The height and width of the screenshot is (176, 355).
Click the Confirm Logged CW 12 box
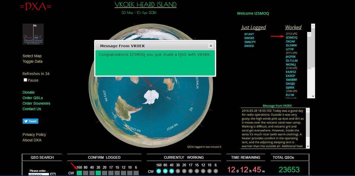(124, 173)
